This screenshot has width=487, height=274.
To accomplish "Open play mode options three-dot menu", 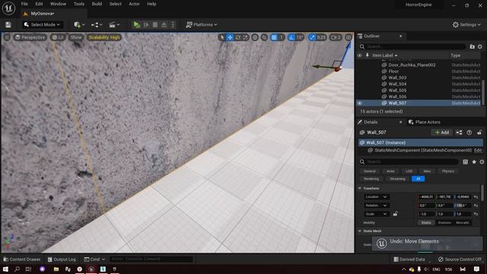I will 173,25.
